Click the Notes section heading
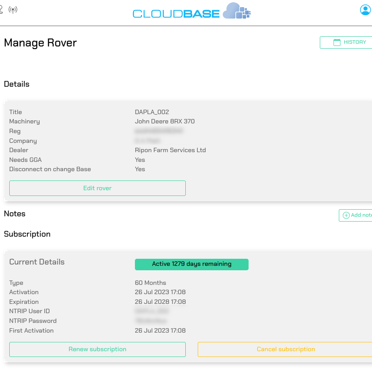Viewport: 372px width, 372px height. [15, 214]
